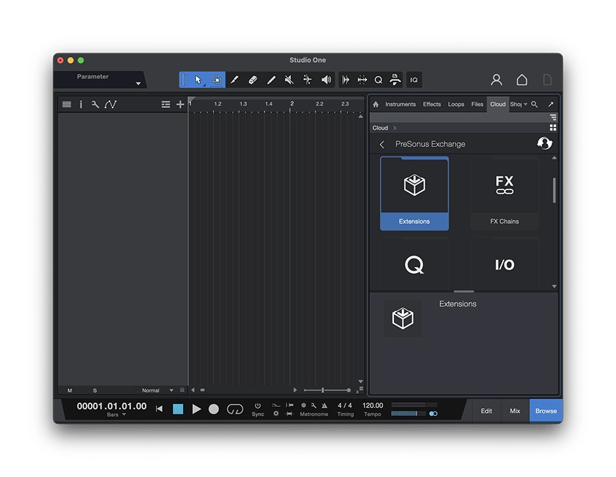Screen dimensions: 616x477
Task: Switch to the Instruments browser tab
Action: 400,104
